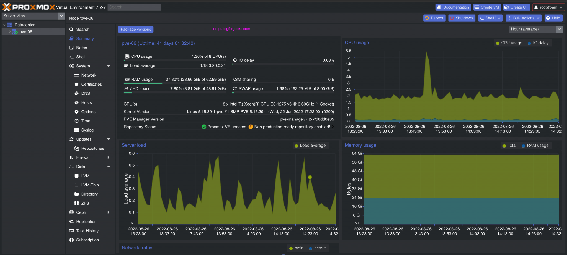Screen dimensions: 567x255
Task: Open the node Shell from the sidebar
Action: [81, 57]
